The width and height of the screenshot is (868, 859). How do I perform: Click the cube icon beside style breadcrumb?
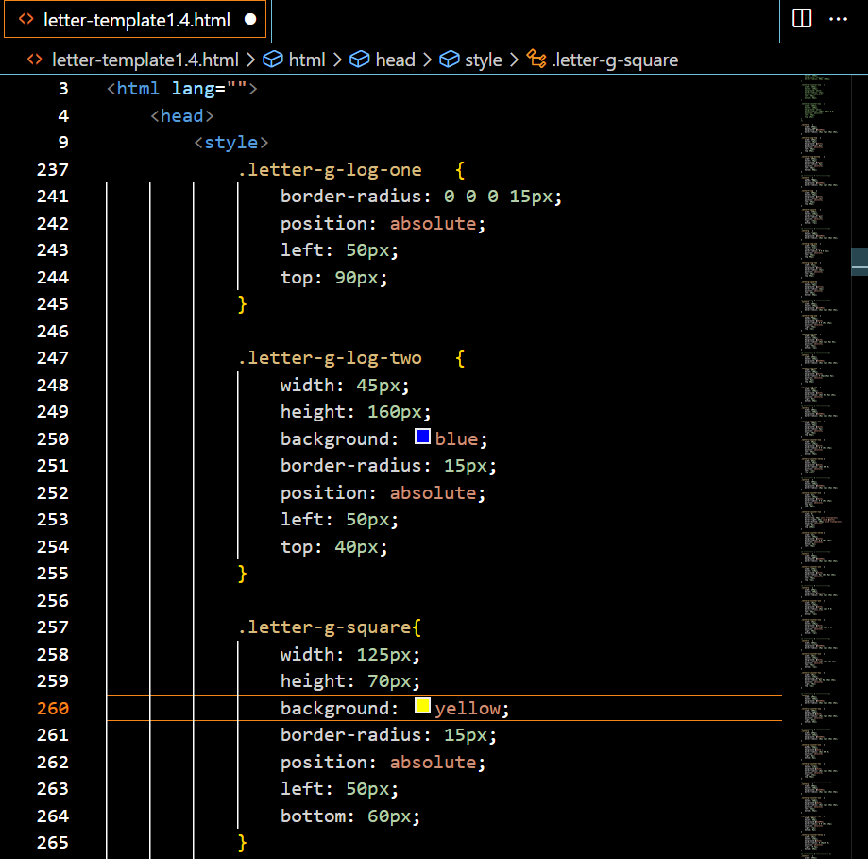(450, 60)
